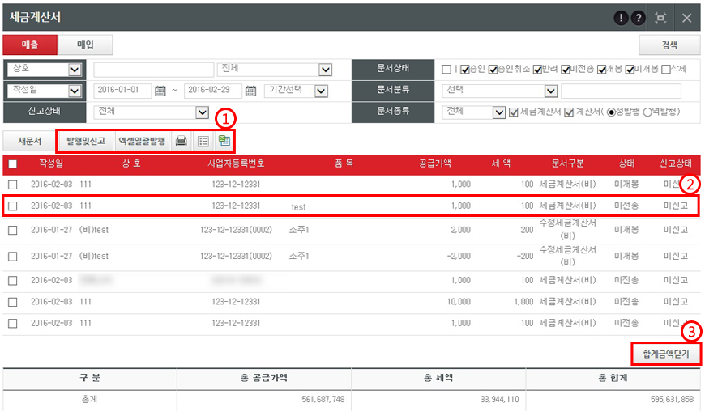Check the row with 공급가액 10,000
The width and height of the screenshot is (705, 416).
pos(13,302)
